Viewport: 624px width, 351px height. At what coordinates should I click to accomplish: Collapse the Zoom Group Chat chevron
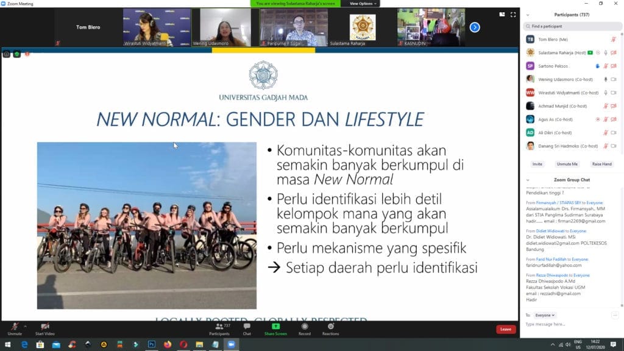pyautogui.click(x=528, y=180)
